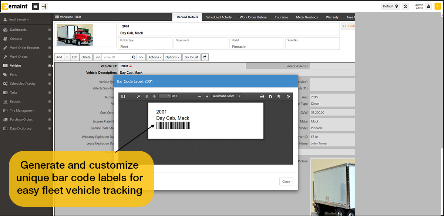444x216 pixels.
Task: Click the hierarchy tree icon in top bar
Action: pos(44,6)
